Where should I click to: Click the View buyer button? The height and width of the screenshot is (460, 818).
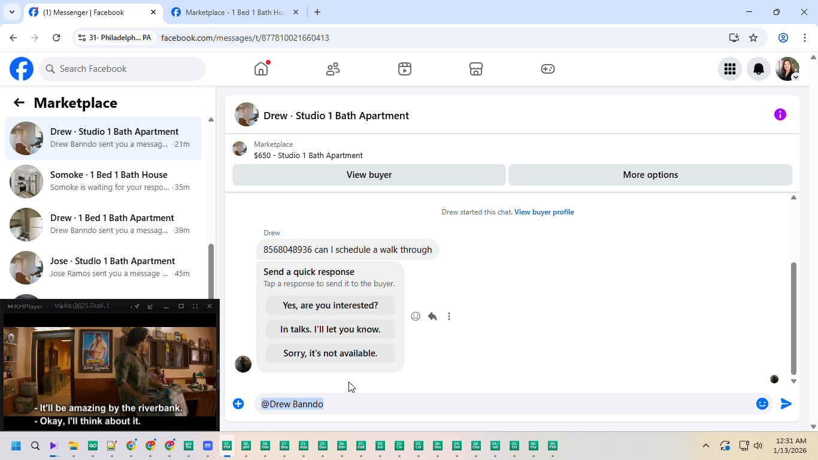click(x=369, y=175)
